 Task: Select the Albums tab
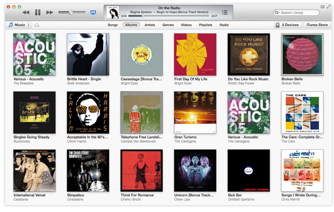(131, 25)
